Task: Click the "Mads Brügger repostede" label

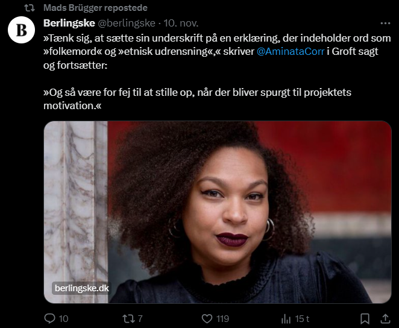Action: tap(95, 8)
